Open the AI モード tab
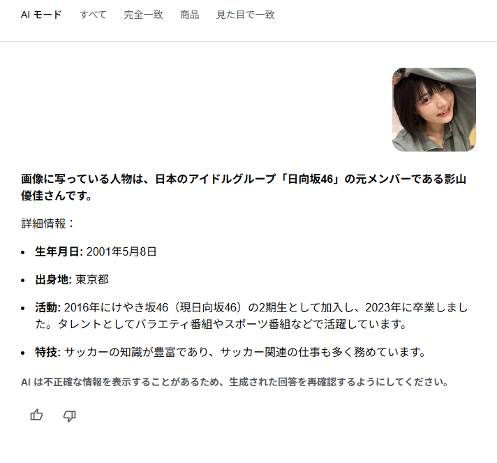Image resolution: width=497 pixels, height=463 pixels. [x=41, y=15]
